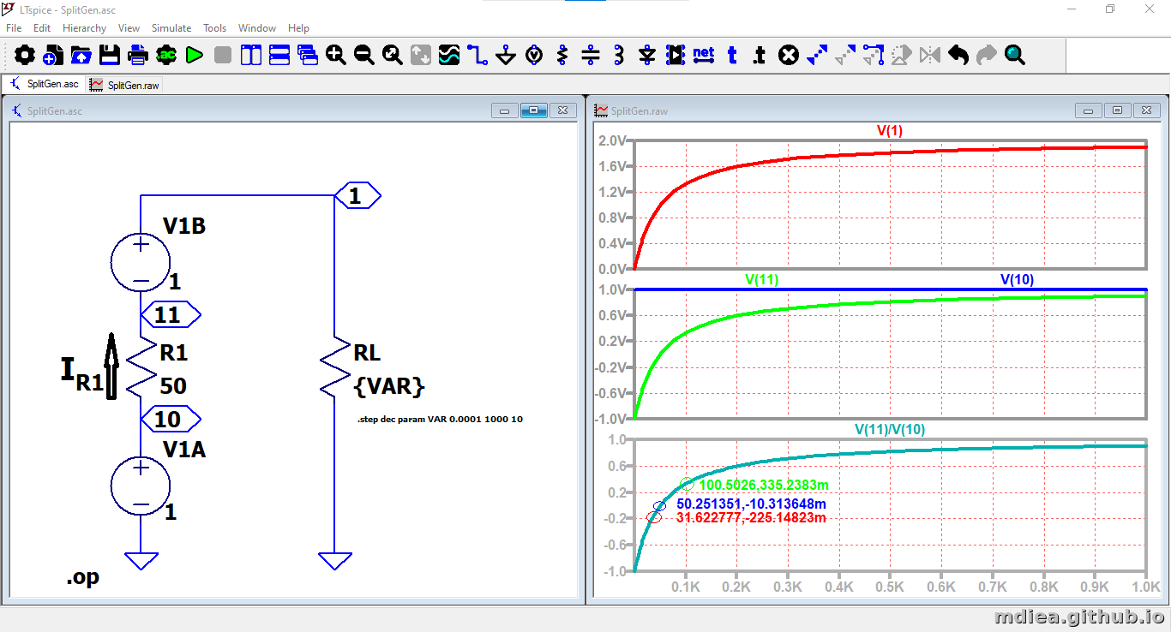Click the Zoom In magnifier
The image size is (1171, 632).
[336, 56]
